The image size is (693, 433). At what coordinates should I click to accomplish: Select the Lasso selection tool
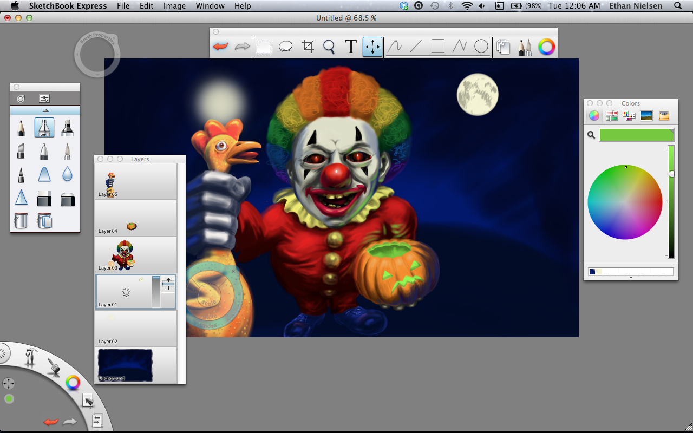point(285,47)
